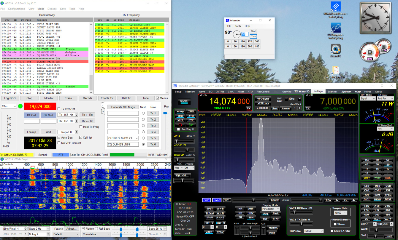Uncheck the Auto Seq checkbox

point(59,137)
